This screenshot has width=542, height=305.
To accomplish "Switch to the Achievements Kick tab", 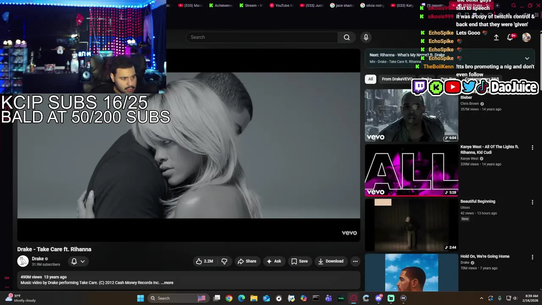I will (221, 6).
